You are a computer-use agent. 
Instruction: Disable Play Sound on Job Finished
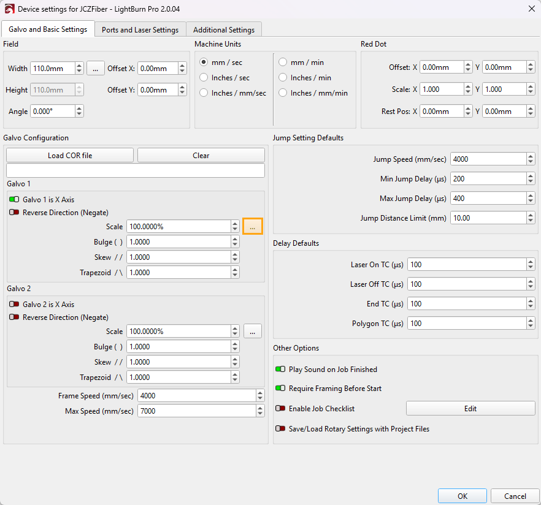[x=280, y=370]
